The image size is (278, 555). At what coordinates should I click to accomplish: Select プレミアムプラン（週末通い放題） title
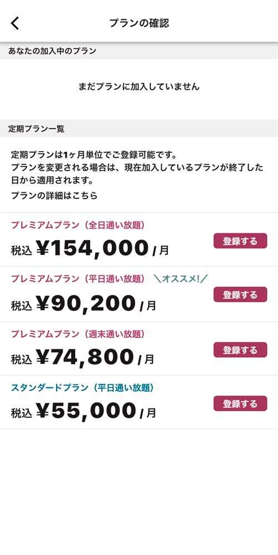pyautogui.click(x=78, y=334)
